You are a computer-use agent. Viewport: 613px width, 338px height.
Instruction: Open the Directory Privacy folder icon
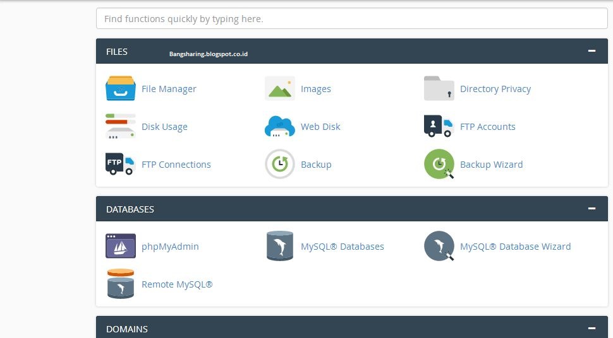[439, 88]
